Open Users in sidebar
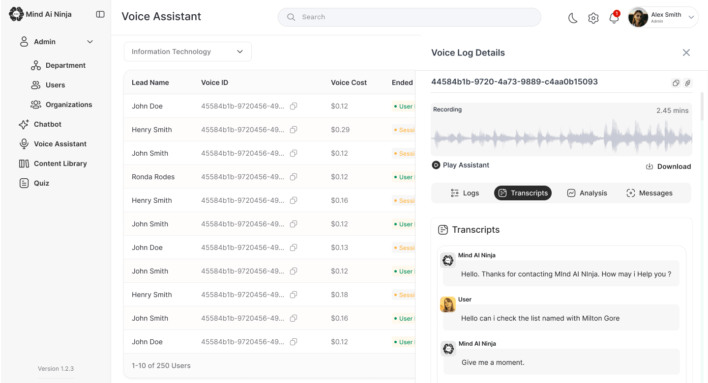 click(48, 85)
